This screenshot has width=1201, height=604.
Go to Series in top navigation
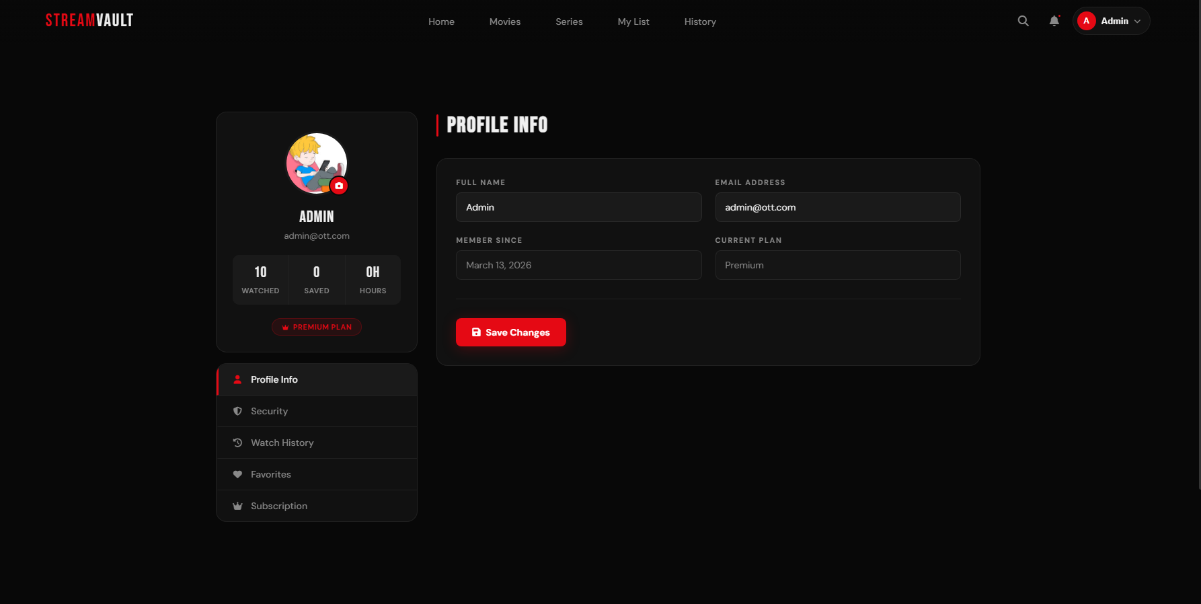pyautogui.click(x=569, y=22)
